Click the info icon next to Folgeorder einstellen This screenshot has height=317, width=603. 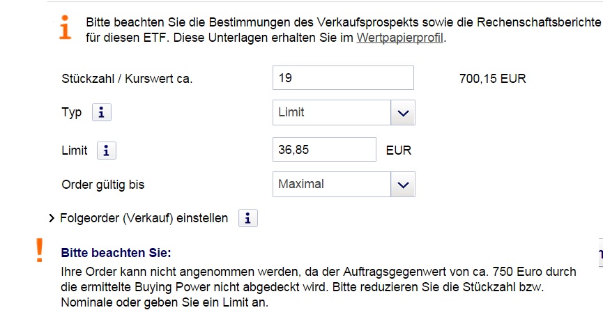pos(247,219)
